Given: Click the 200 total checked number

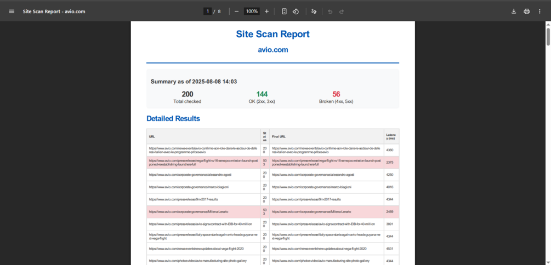Looking at the screenshot, I should tap(188, 94).
